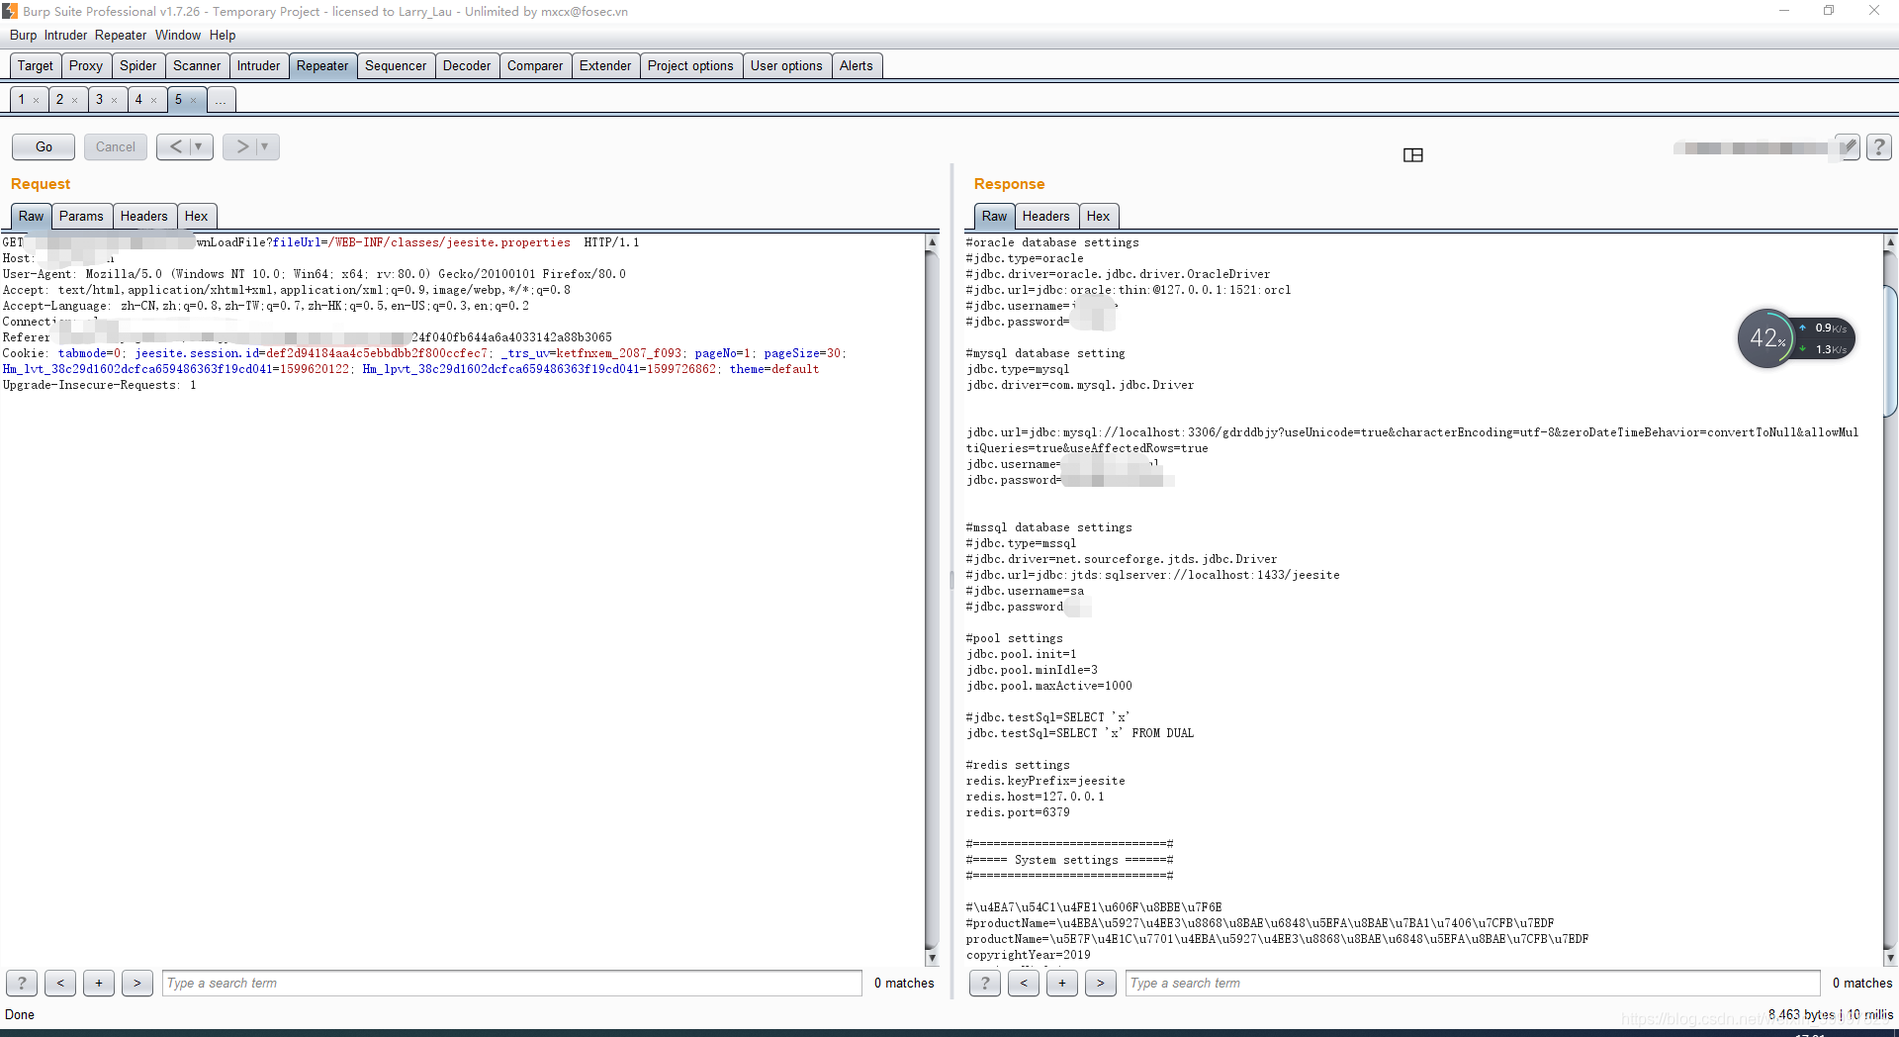The image size is (1899, 1037).
Task: Open request search help icon
Action: 22,983
